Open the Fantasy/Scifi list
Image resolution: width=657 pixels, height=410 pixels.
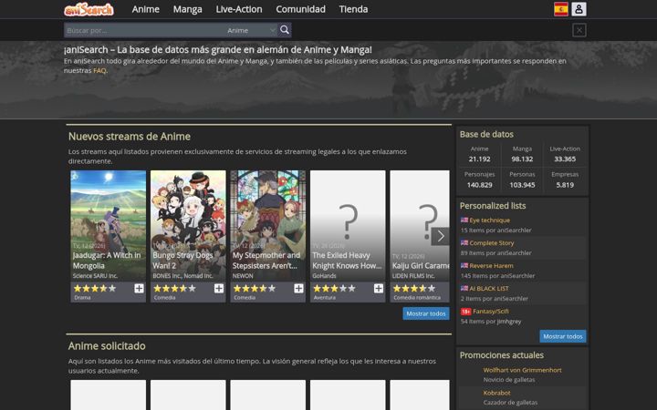coord(491,312)
